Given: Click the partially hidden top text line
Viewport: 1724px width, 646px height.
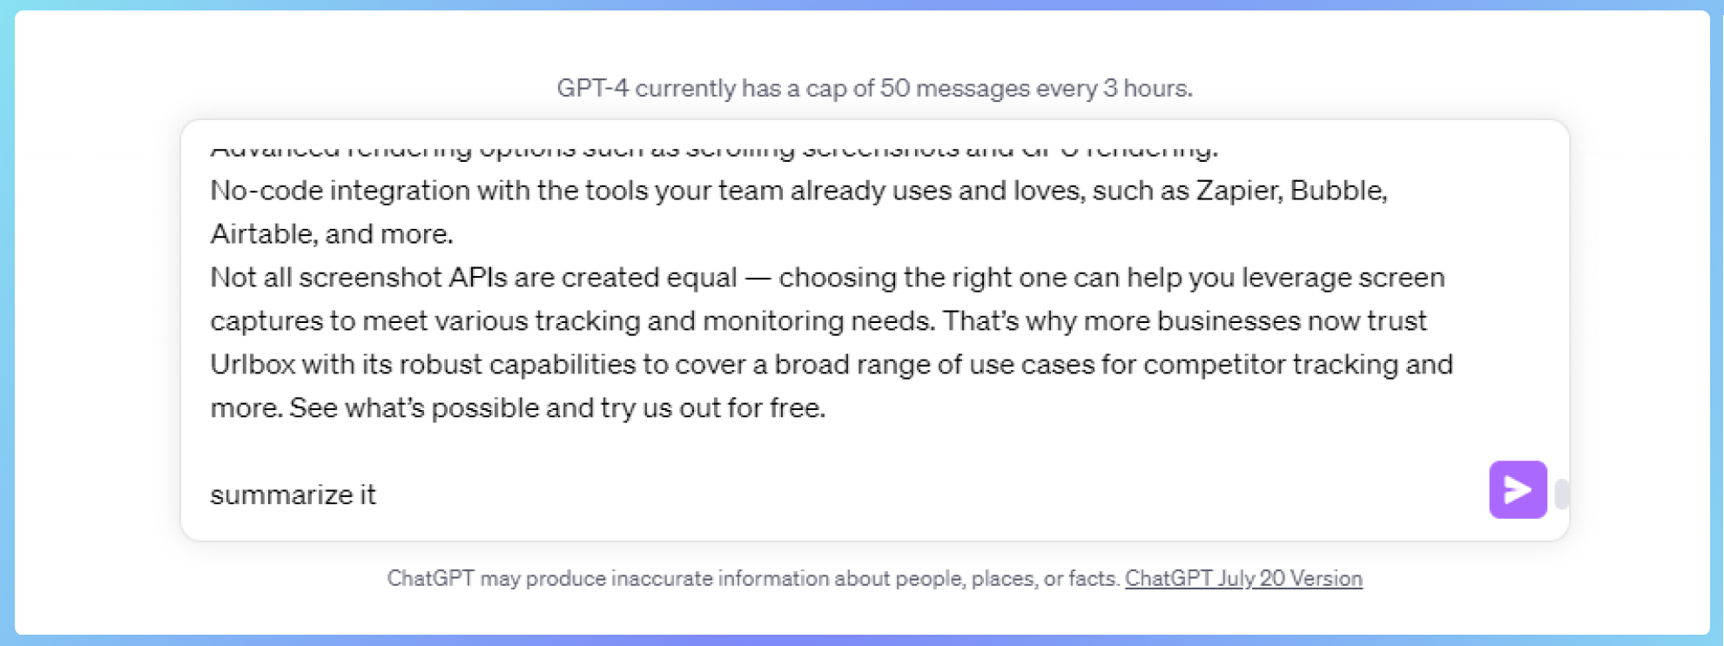Looking at the screenshot, I should (x=714, y=149).
